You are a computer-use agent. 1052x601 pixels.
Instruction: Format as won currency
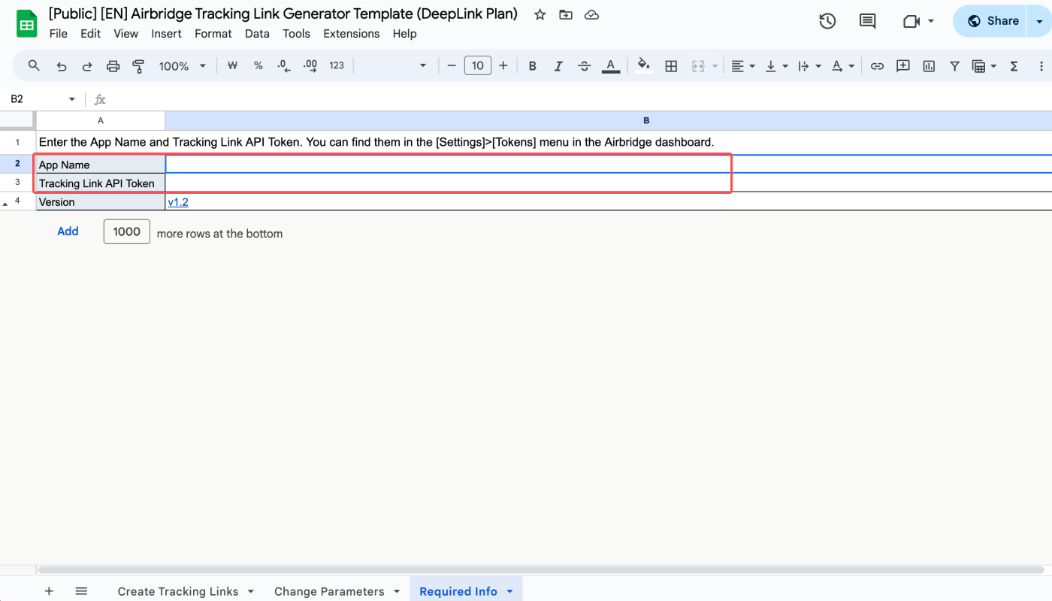click(x=232, y=66)
